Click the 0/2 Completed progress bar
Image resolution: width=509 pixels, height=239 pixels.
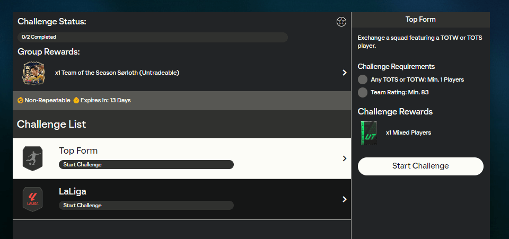tap(153, 37)
